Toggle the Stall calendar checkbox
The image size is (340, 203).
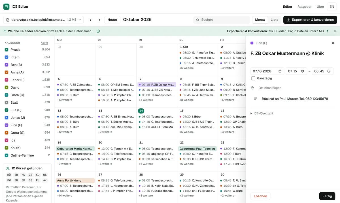tap(7, 102)
